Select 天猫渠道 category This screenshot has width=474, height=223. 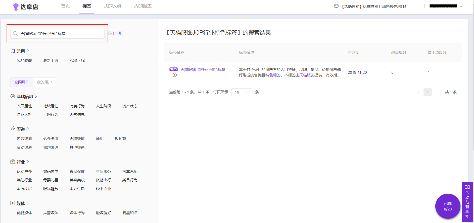[77, 139]
